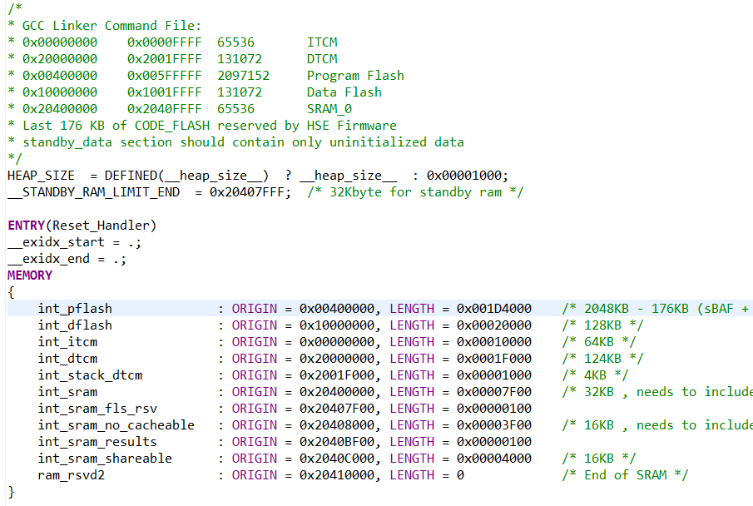This screenshot has width=753, height=506.
Task: Click the MEMORY keyword
Action: tap(30, 275)
